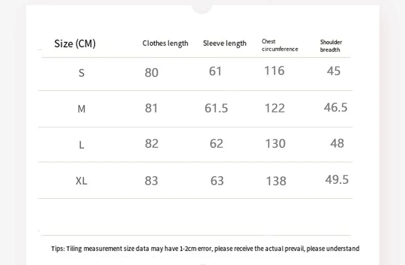Click clothes length value 80
This screenshot has width=405, height=265.
click(151, 72)
